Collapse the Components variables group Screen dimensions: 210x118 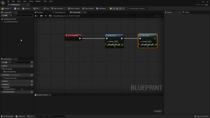tap(1, 87)
